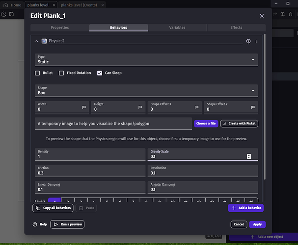Enable the Fixed Rotation checkbox
298x245 pixels.
(x=61, y=73)
